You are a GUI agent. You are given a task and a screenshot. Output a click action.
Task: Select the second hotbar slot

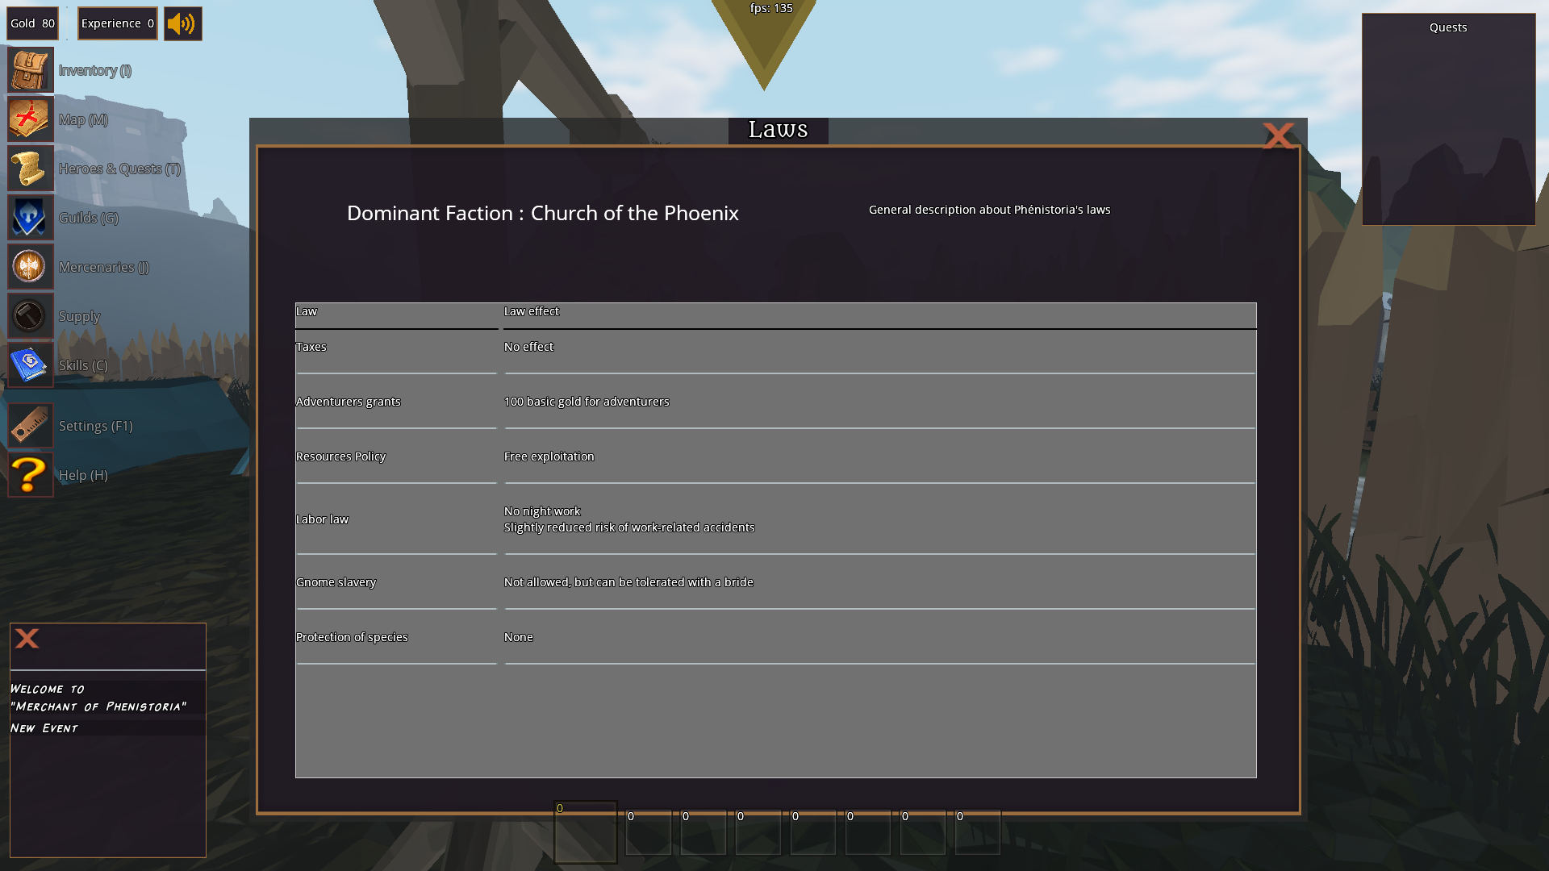coord(649,832)
